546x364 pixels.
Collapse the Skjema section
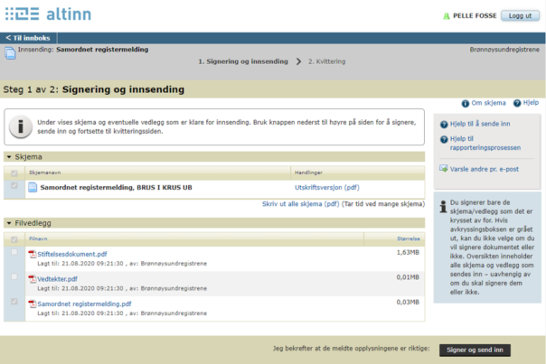click(x=9, y=156)
